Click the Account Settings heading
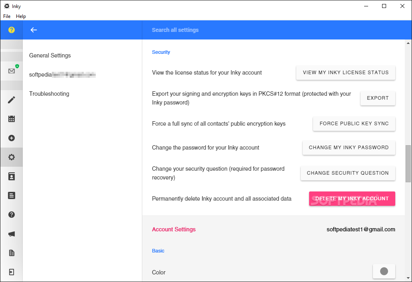 coord(173,229)
